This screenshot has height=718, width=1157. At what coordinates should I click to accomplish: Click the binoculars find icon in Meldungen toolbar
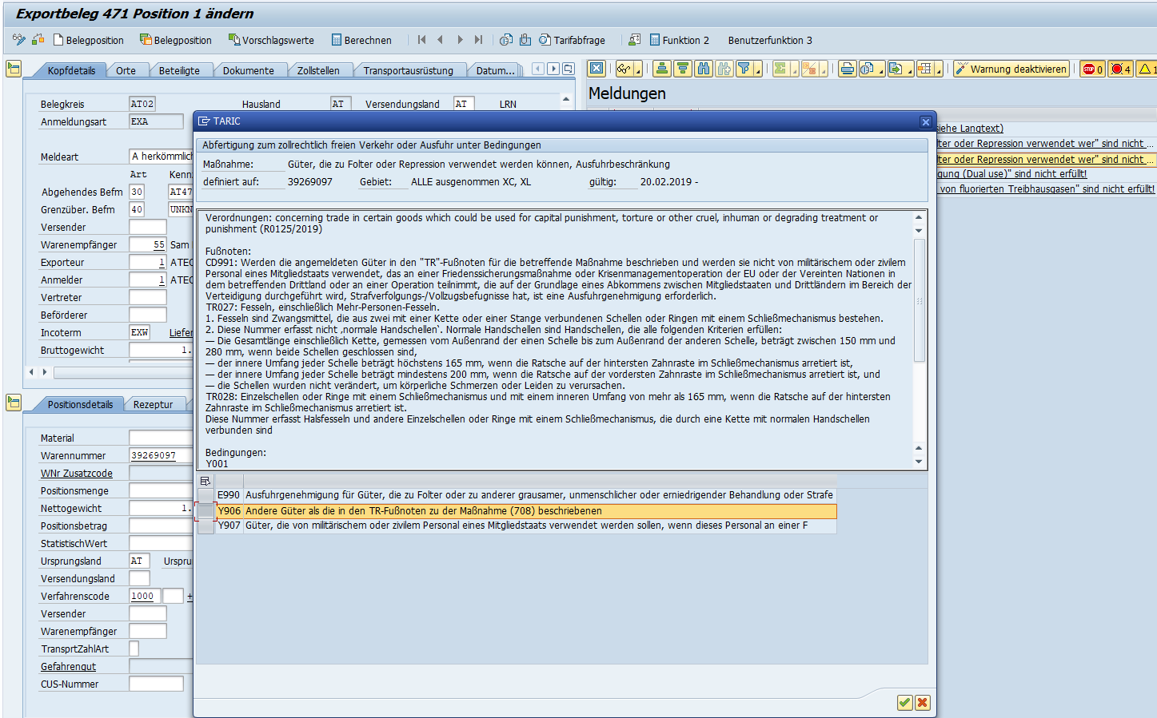point(704,69)
